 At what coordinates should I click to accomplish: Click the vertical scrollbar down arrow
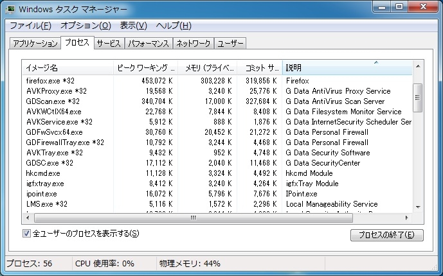point(418,207)
